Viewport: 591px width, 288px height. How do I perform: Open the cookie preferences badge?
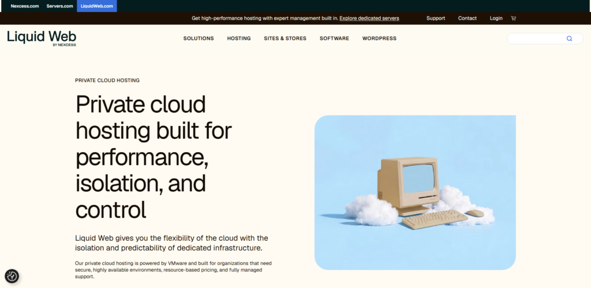click(x=12, y=276)
